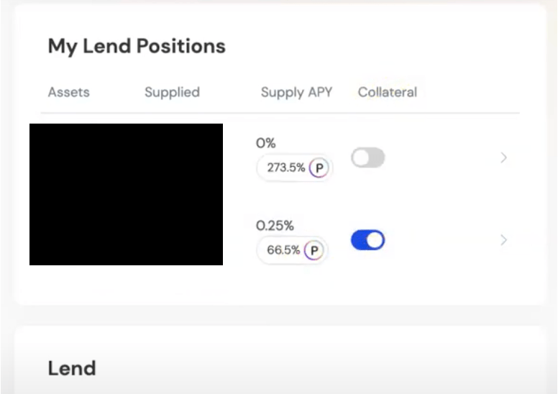
Task: Disable collateral for the 0.25% APY position
Action: [367, 240]
